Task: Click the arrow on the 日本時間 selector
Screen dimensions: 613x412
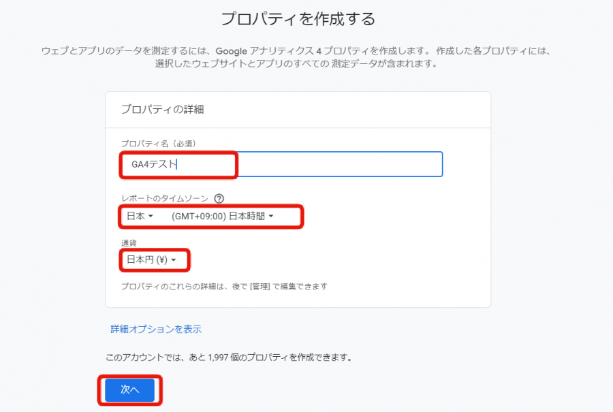Action: coord(272,216)
